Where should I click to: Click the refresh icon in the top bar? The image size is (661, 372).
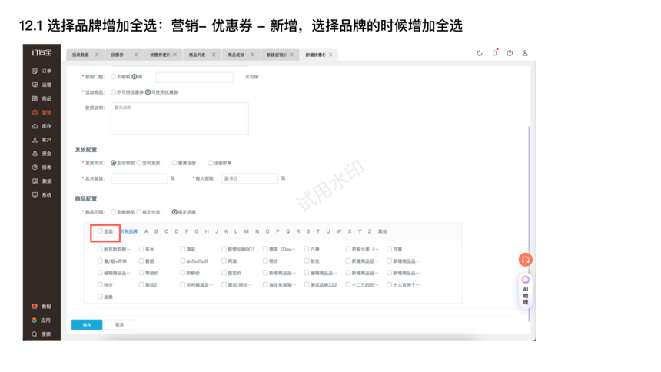pyautogui.click(x=480, y=53)
